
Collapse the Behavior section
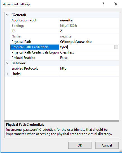pos(7,63)
